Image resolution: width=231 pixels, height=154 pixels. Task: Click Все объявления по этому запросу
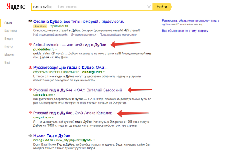(185, 31)
